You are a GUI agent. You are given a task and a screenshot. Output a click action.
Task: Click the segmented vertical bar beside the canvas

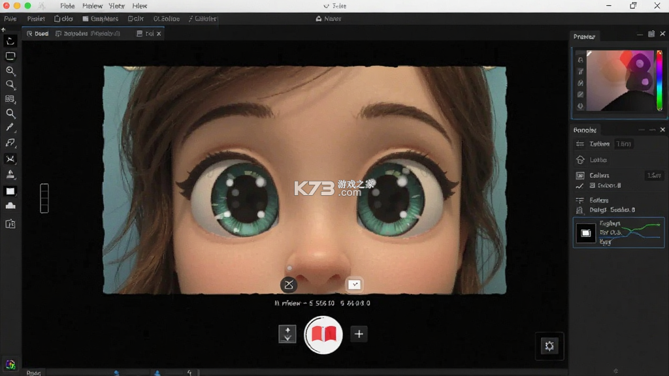click(x=44, y=198)
